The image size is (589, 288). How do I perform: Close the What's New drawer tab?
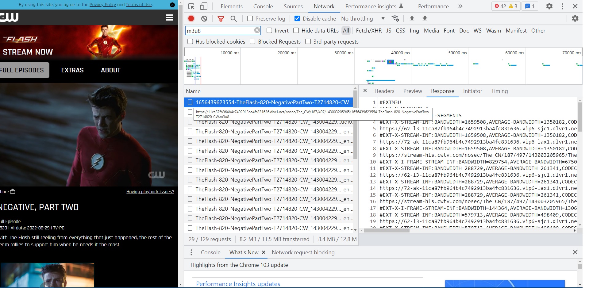pyautogui.click(x=264, y=252)
